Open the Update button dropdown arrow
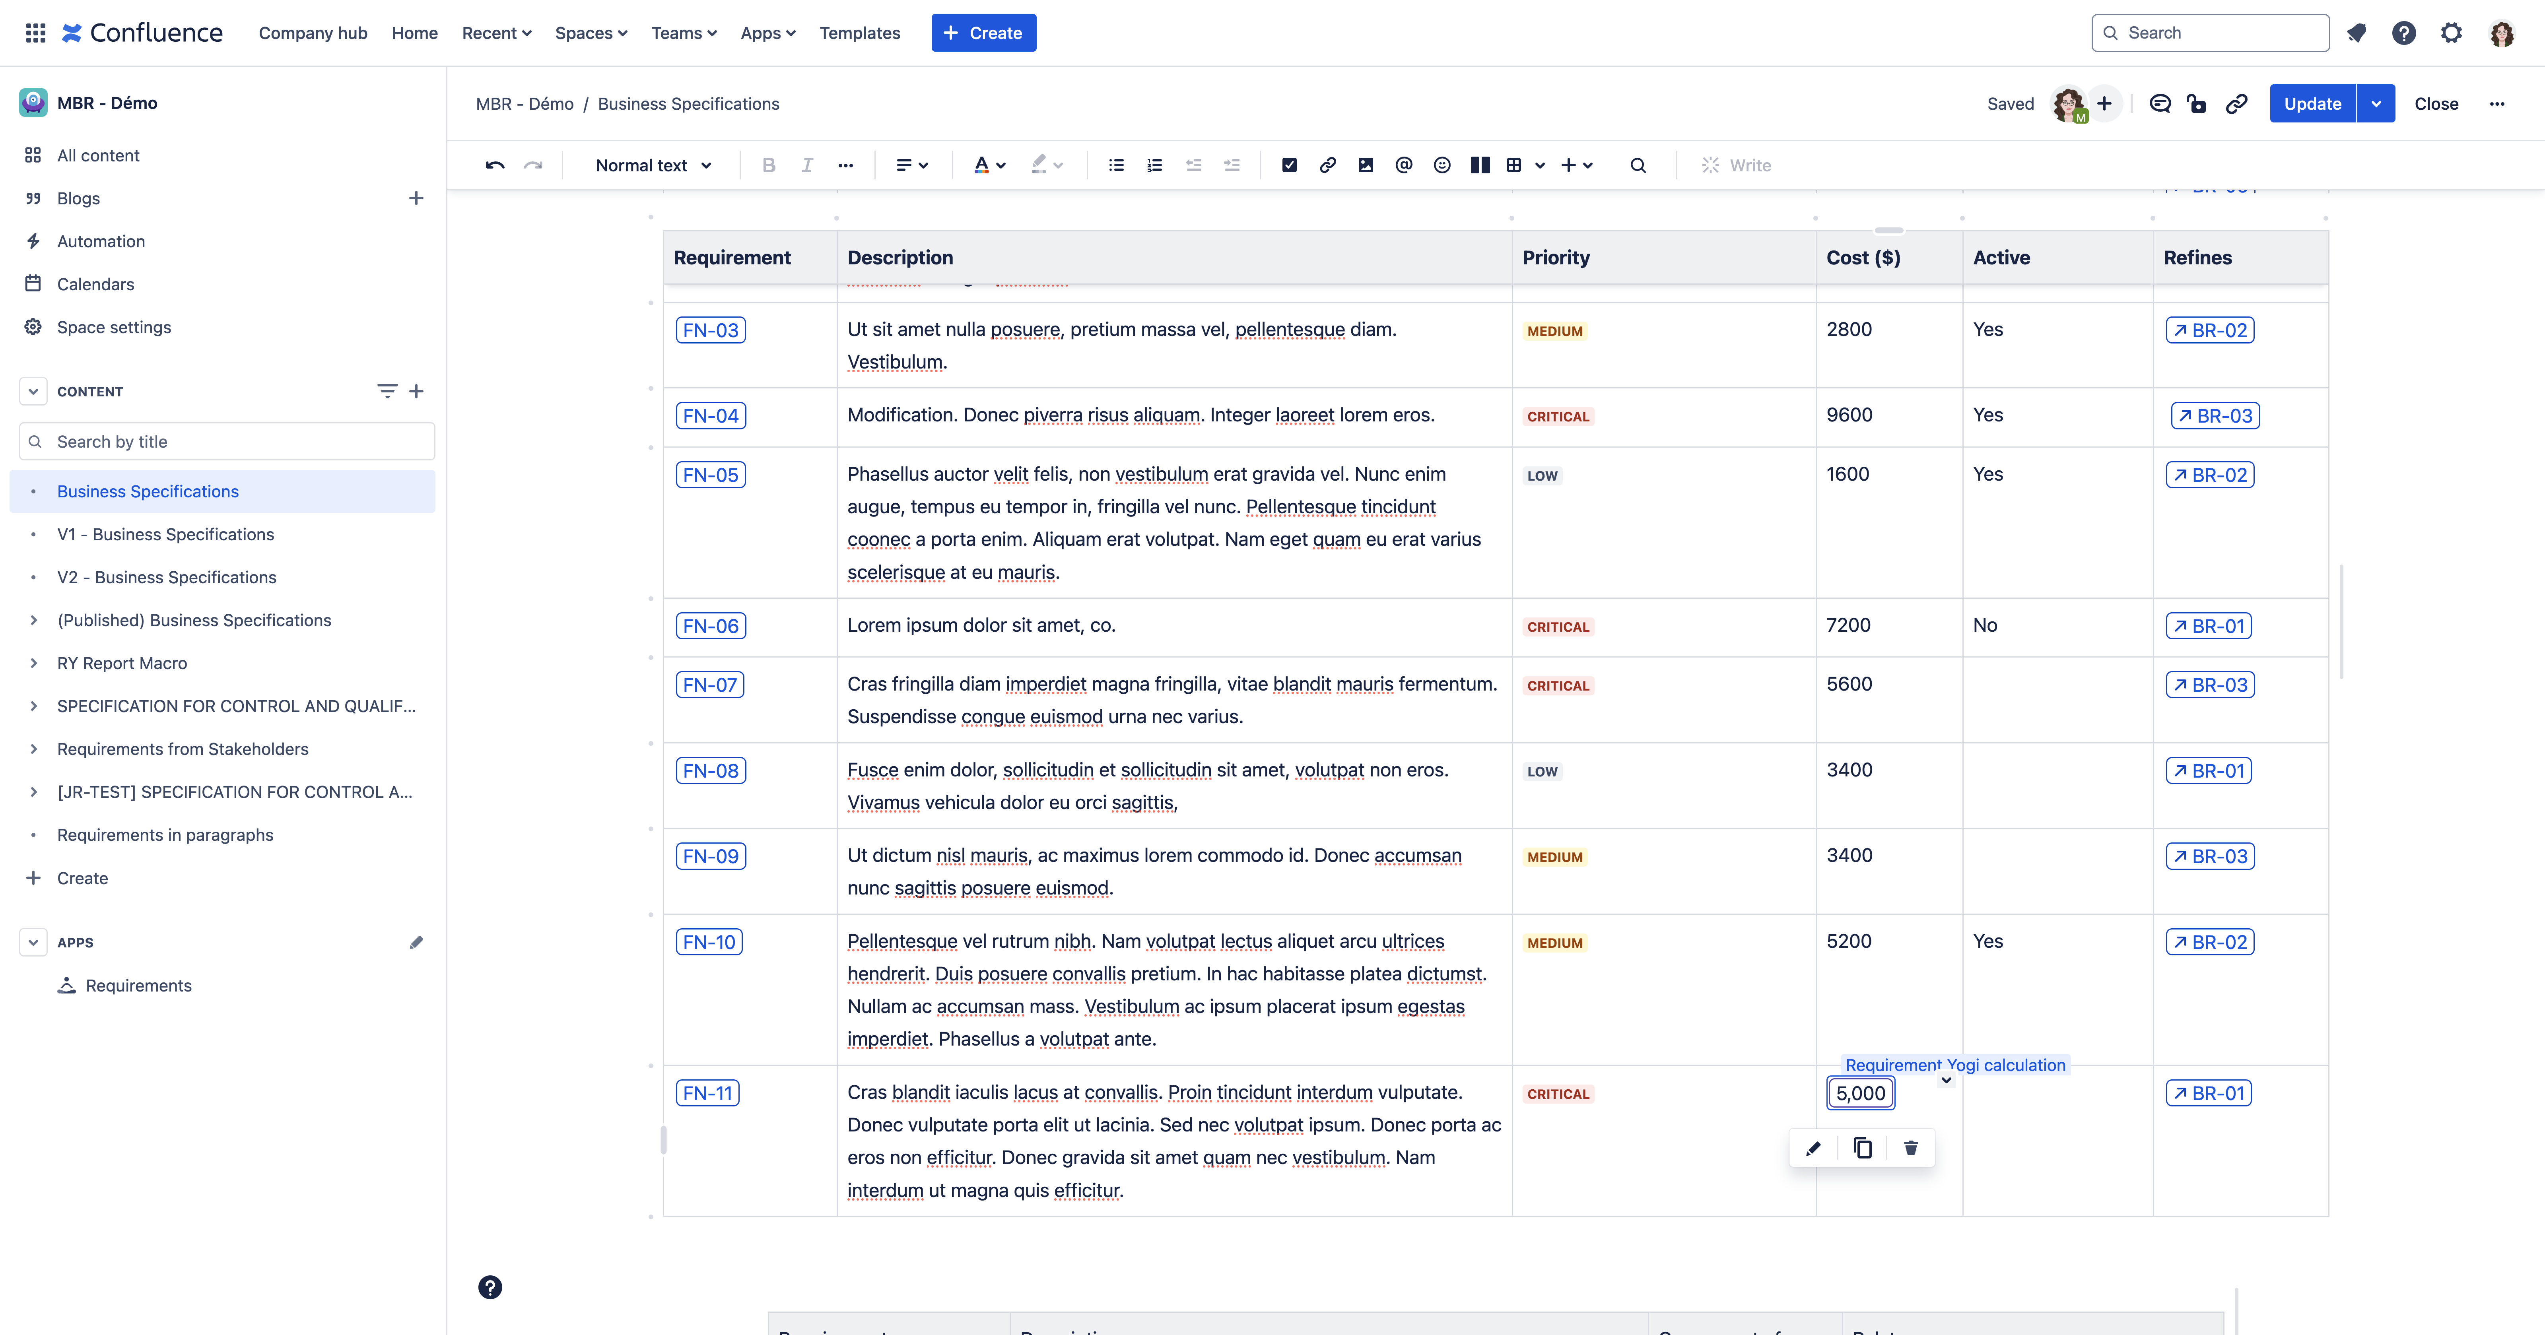2545x1335 pixels. pyautogui.click(x=2375, y=104)
